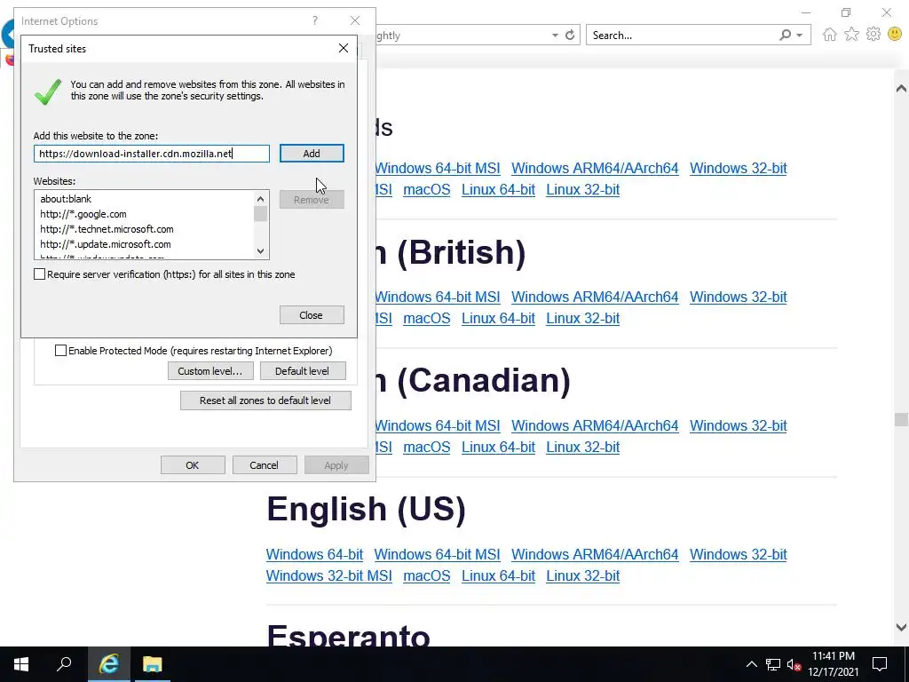Open Custom level settings
Image resolution: width=909 pixels, height=682 pixels.
pos(210,371)
